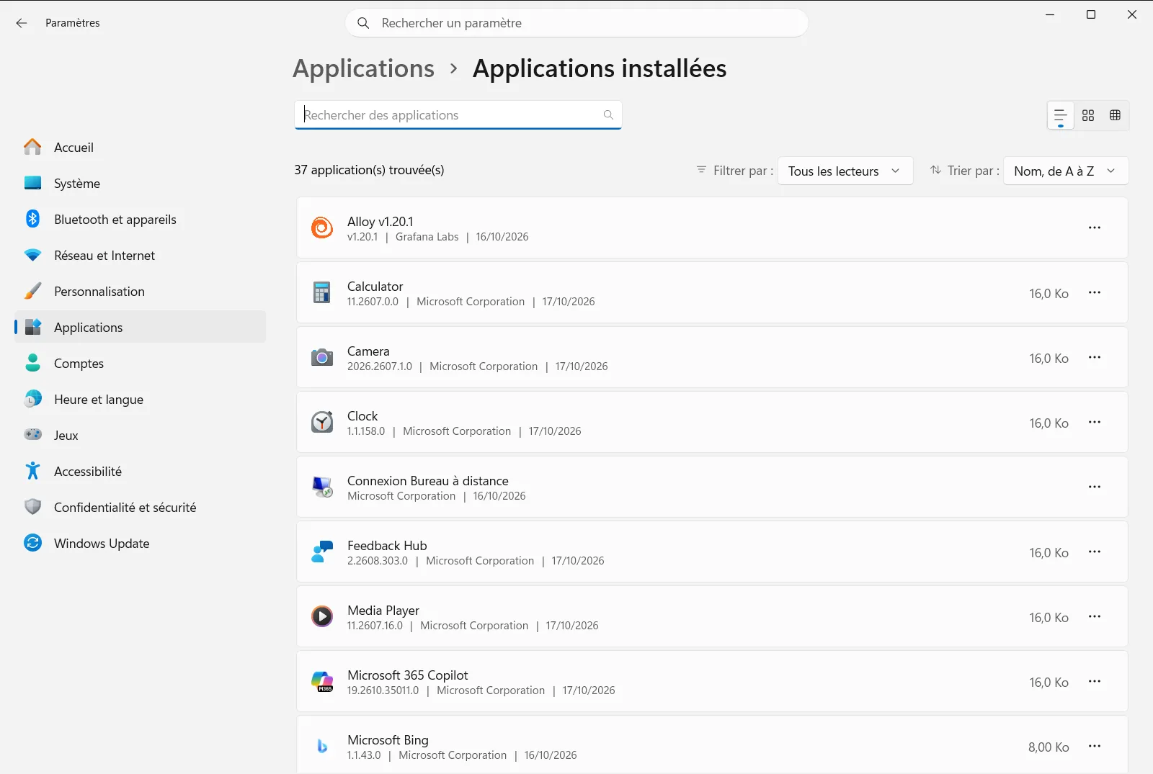Open Réseau et Internet section
Screen dimensions: 1153x774
coord(141,255)
